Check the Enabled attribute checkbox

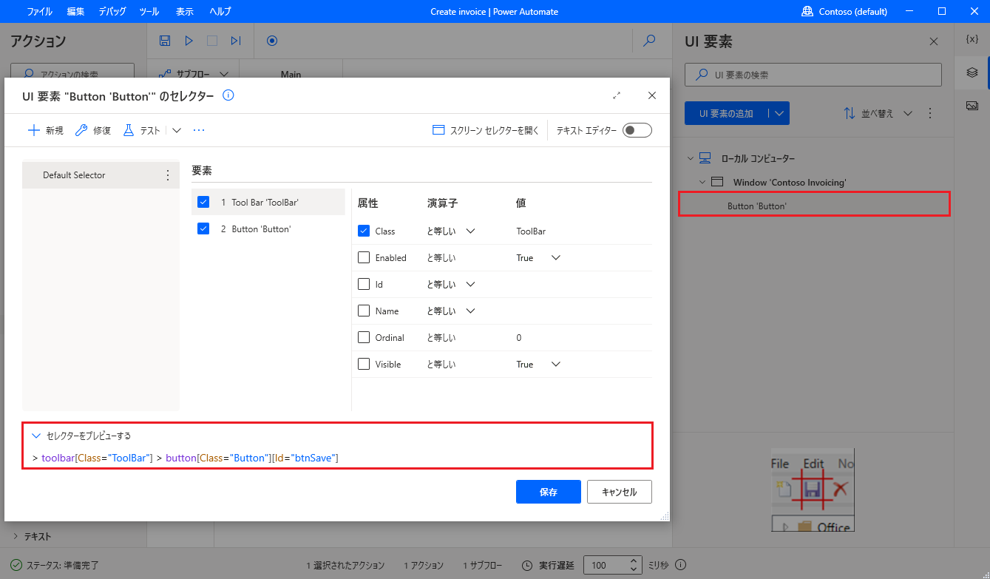tap(364, 257)
